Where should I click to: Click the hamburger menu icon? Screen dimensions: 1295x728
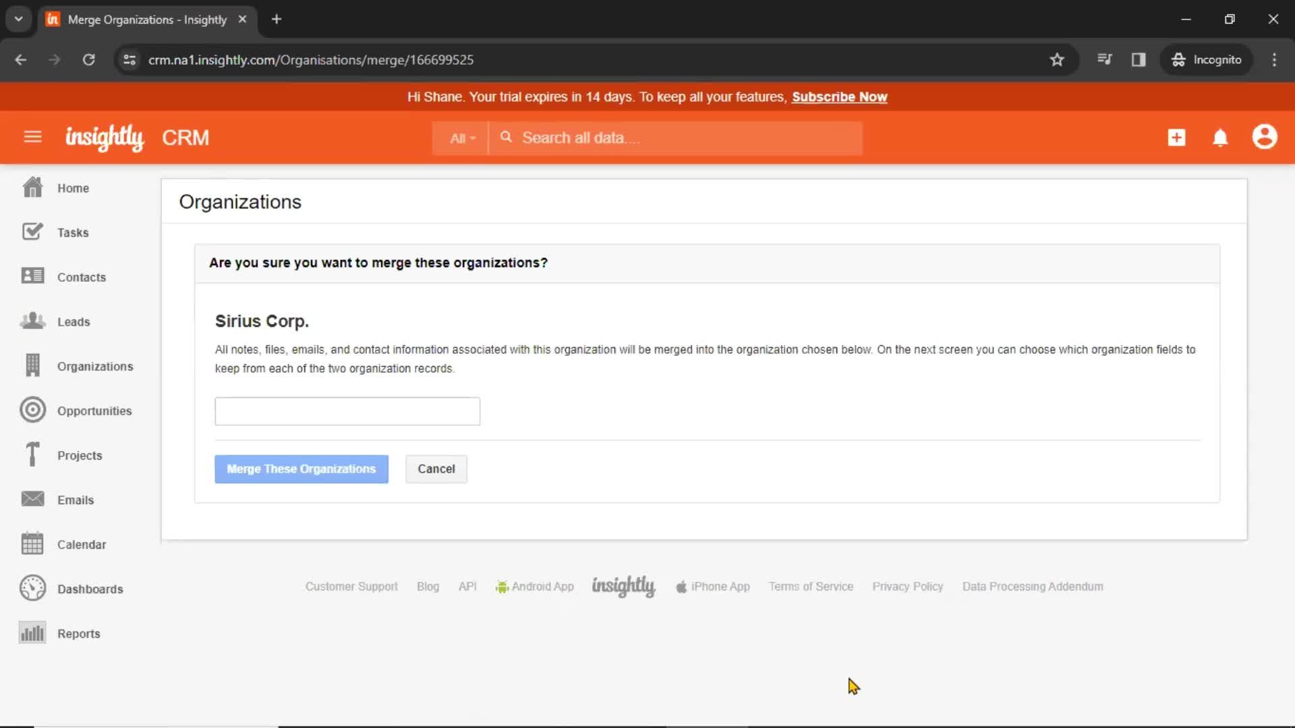33,138
